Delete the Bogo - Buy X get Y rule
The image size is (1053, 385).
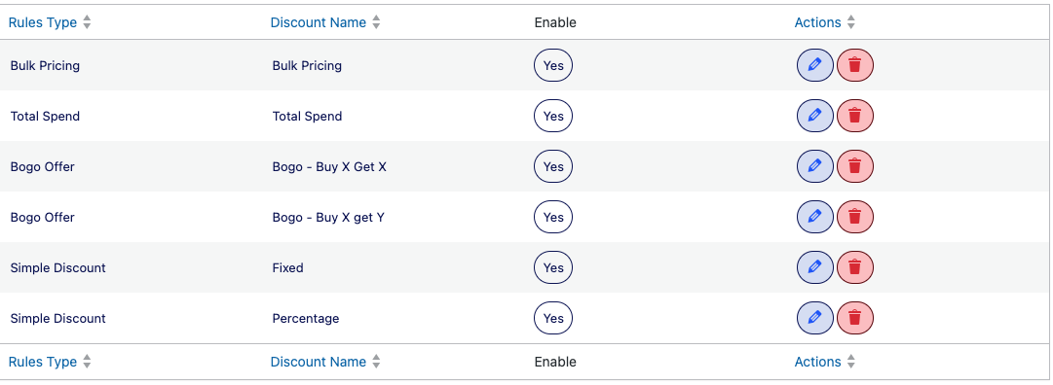(855, 217)
